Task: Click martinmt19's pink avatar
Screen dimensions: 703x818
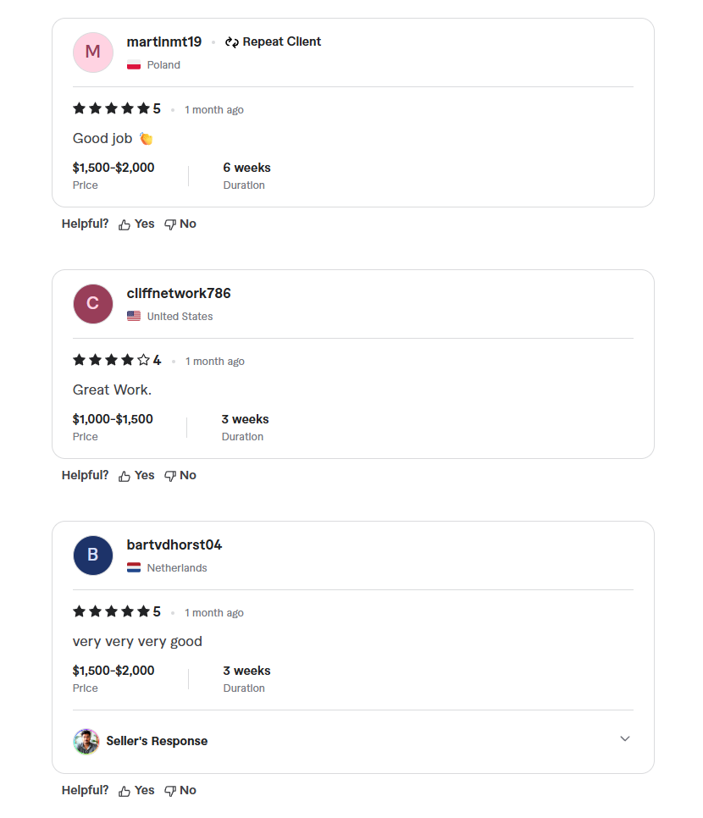Action: coord(92,52)
